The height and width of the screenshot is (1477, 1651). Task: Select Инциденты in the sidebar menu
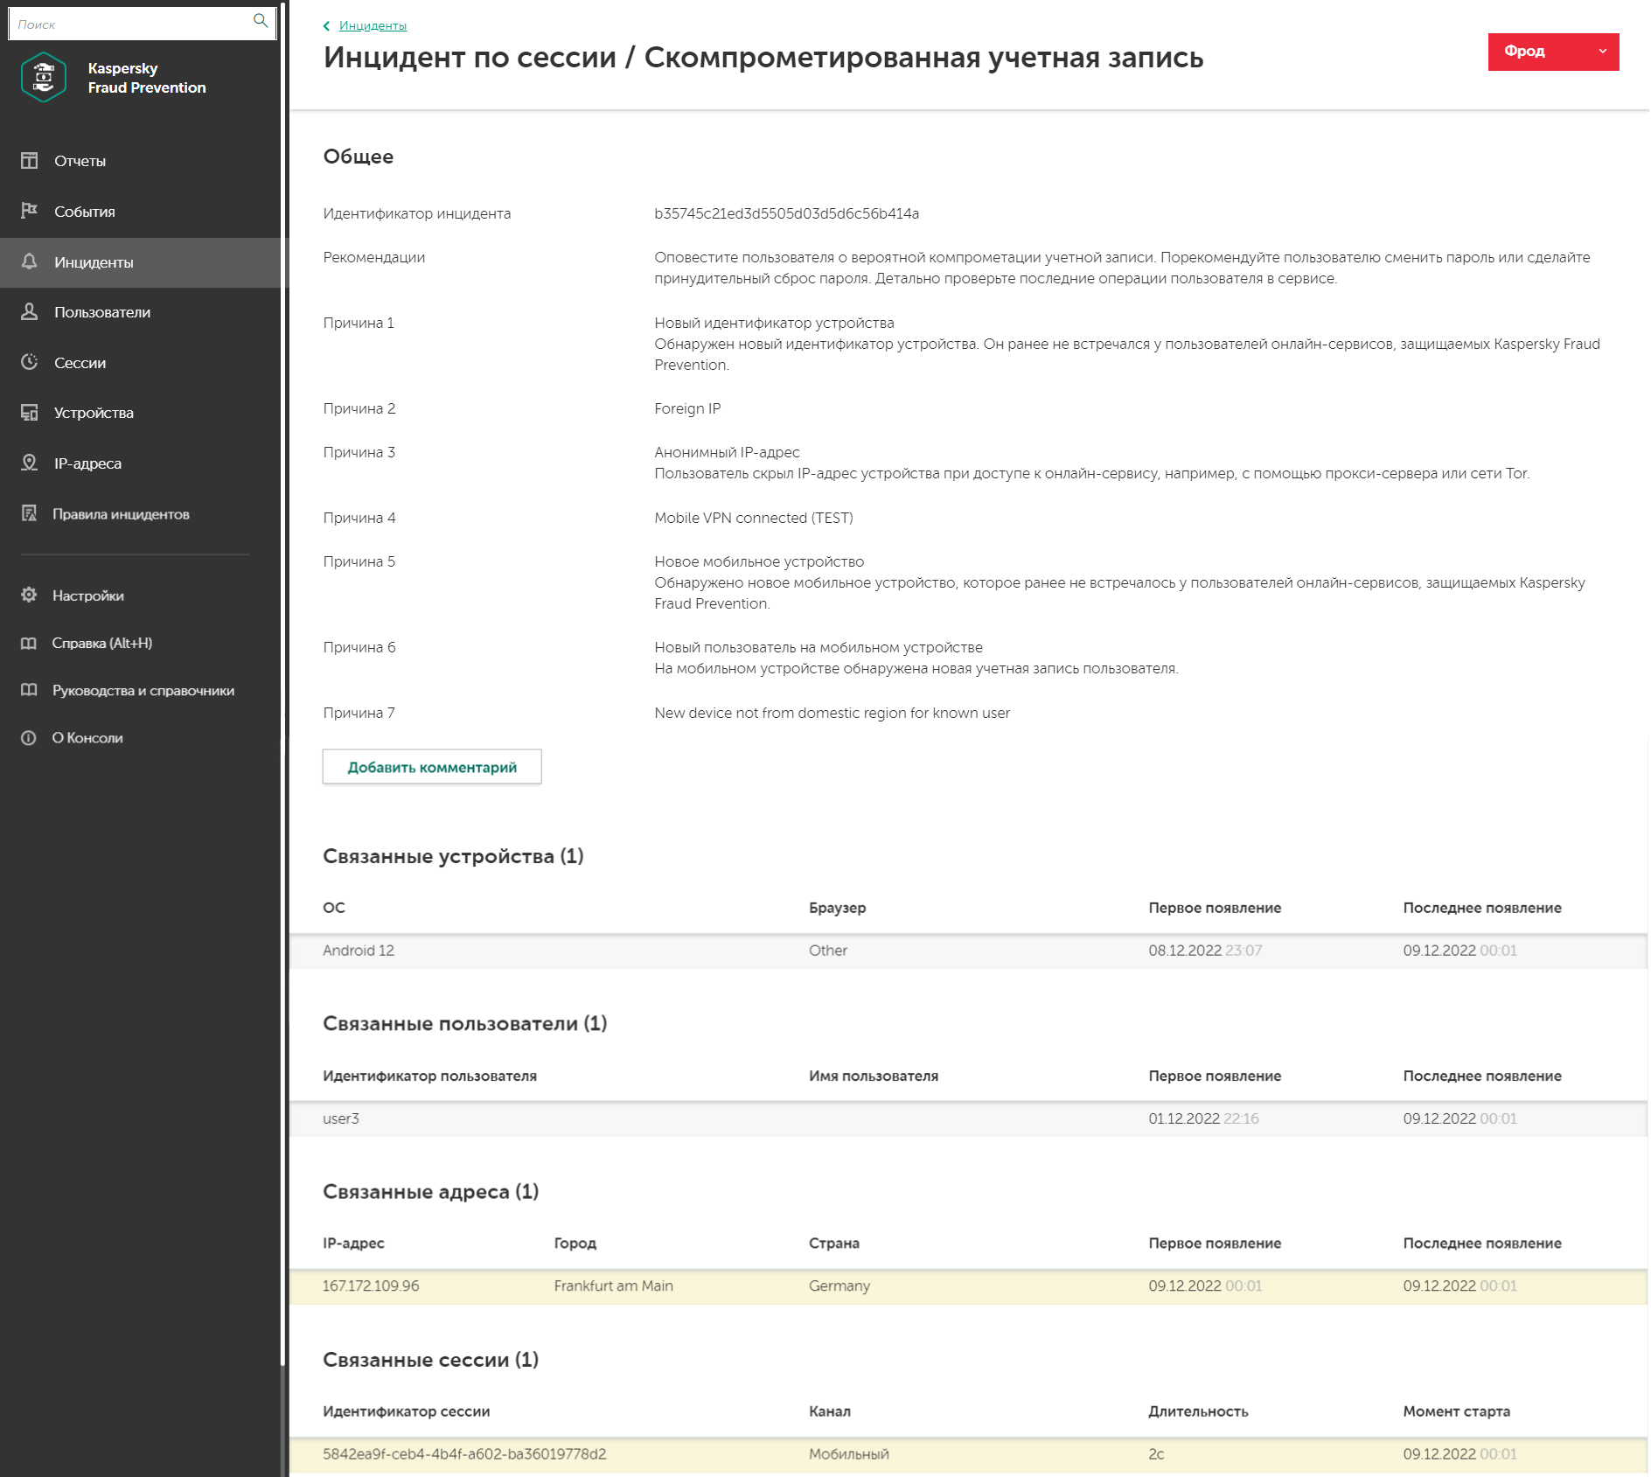pyautogui.click(x=94, y=262)
